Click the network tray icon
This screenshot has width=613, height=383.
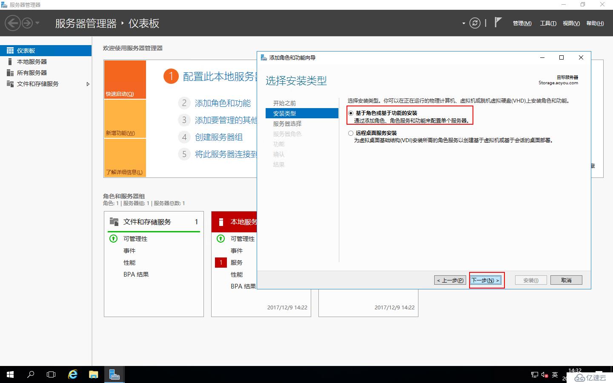tap(535, 375)
